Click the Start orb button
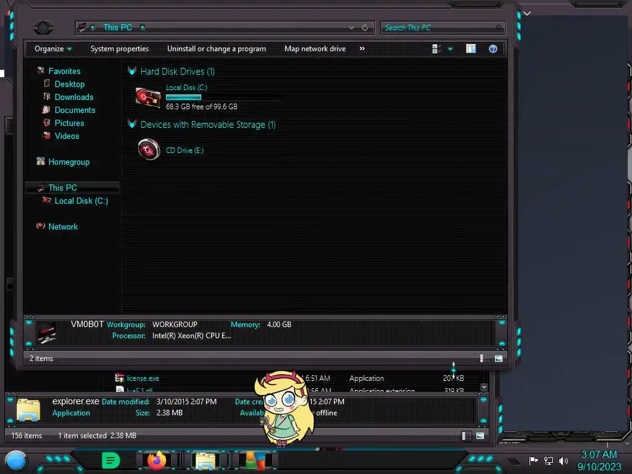 coord(15,461)
